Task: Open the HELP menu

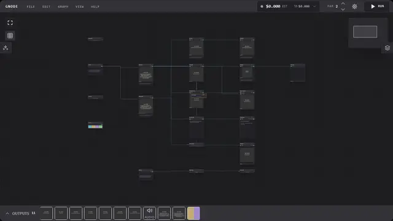Action: click(x=95, y=7)
